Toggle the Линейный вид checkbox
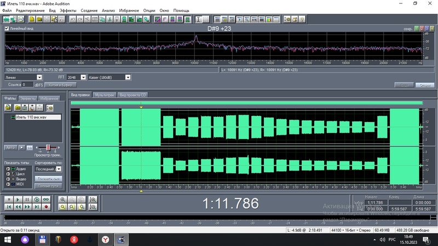 tap(7, 28)
